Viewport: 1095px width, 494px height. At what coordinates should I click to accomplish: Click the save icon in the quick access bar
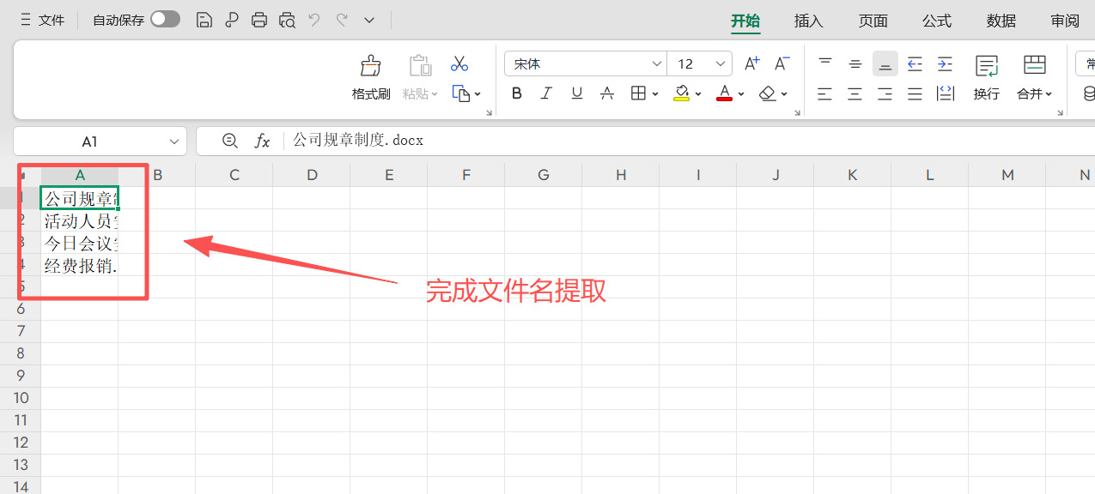coord(204,20)
